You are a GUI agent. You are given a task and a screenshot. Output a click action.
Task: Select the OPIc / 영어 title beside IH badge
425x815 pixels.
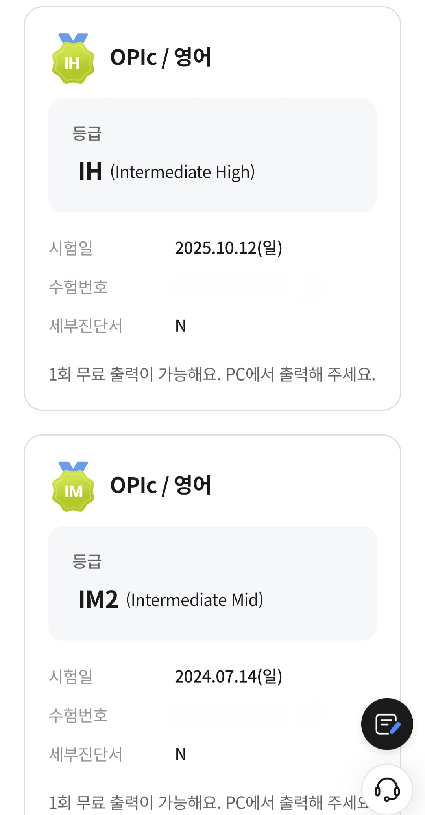[x=161, y=57]
